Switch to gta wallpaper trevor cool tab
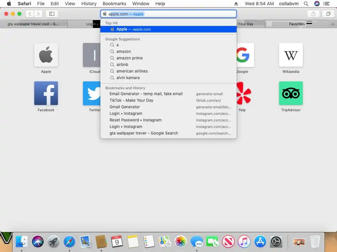The height and width of the screenshot is (252, 337). [x=34, y=24]
